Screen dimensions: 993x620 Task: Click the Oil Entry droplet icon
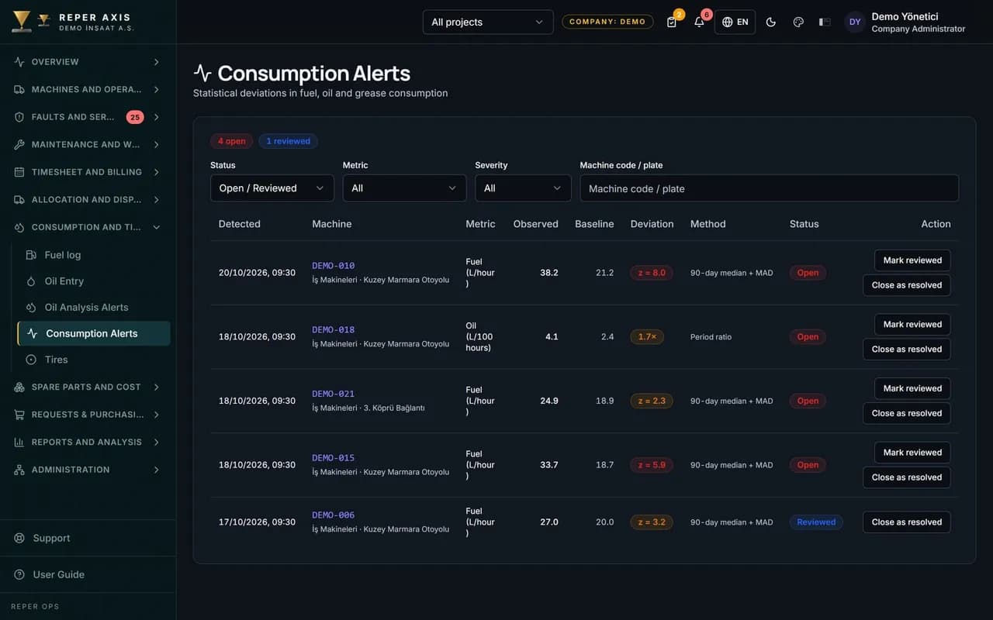[31, 281]
